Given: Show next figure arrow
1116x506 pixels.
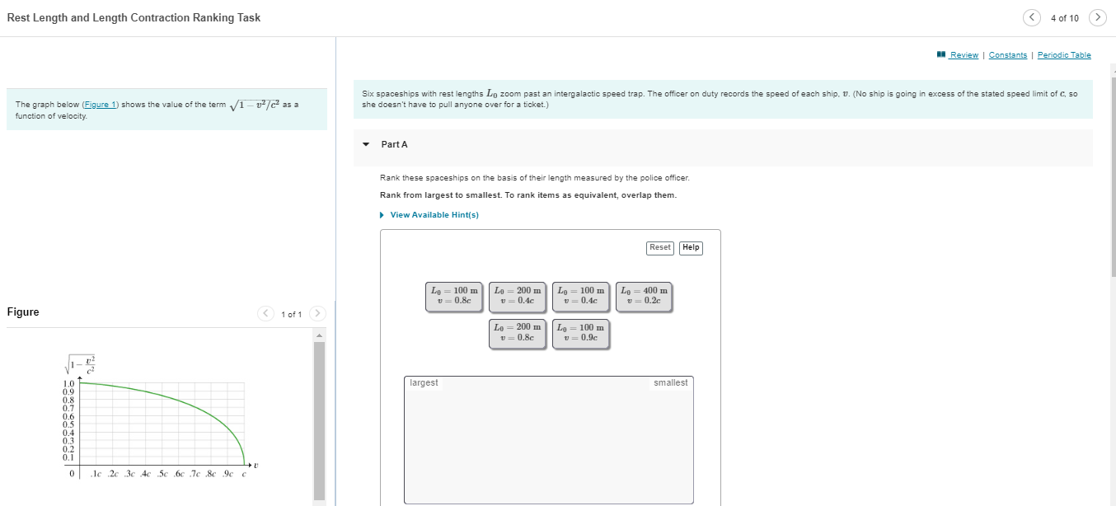Looking at the screenshot, I should click(319, 314).
